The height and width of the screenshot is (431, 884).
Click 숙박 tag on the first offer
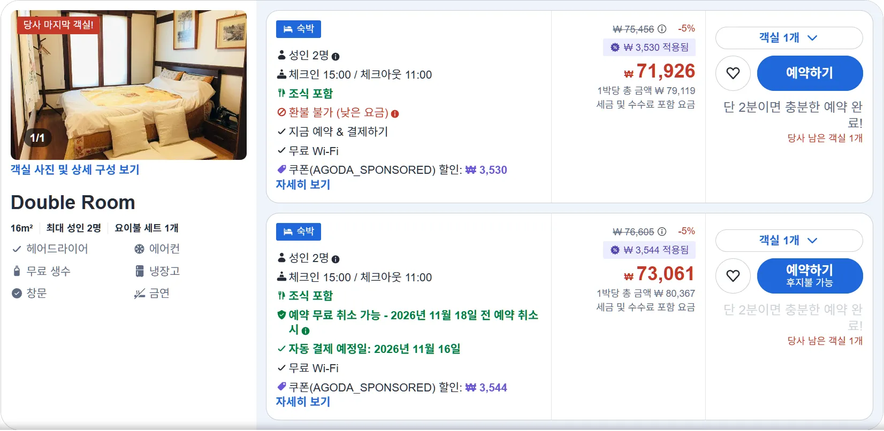(x=299, y=29)
